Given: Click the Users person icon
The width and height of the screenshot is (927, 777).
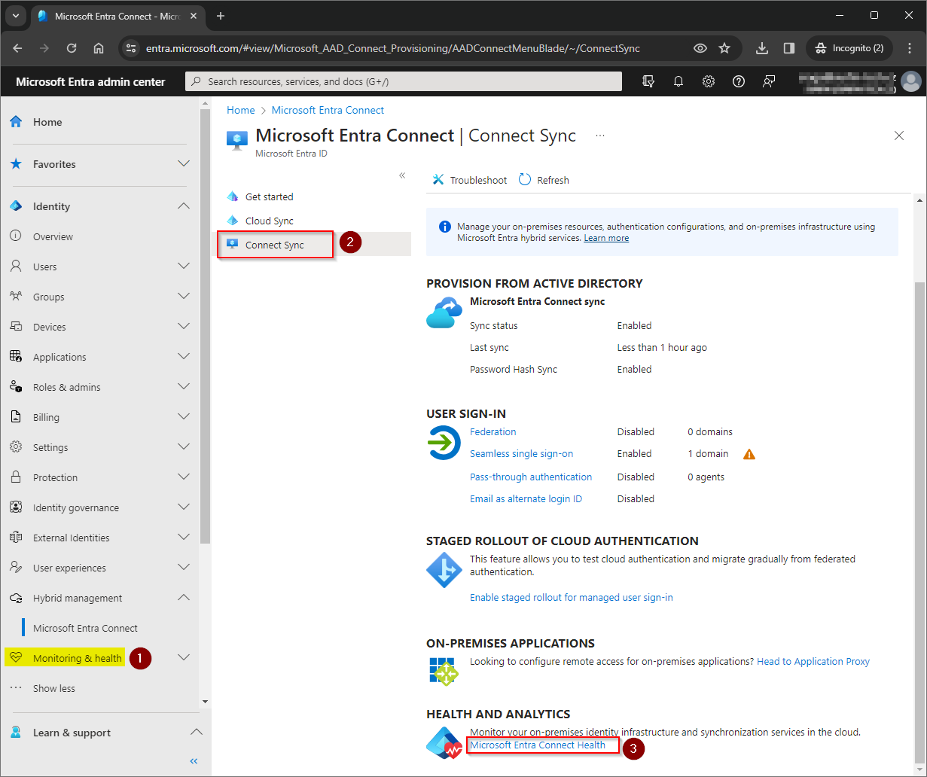Looking at the screenshot, I should click(16, 267).
